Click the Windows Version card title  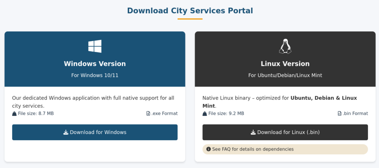point(95,64)
